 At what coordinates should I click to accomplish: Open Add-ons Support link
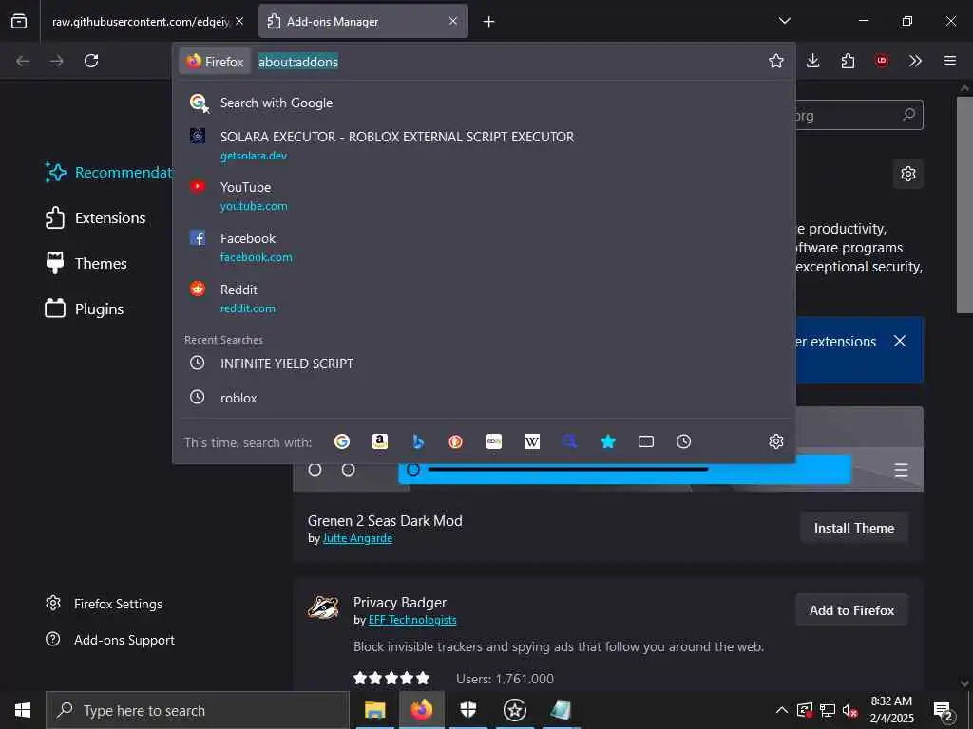tap(110, 640)
